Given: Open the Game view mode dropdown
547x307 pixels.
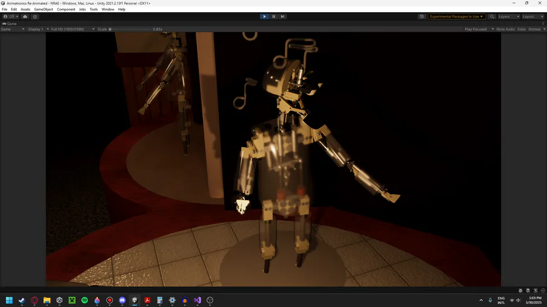Looking at the screenshot, I should tap(13, 29).
